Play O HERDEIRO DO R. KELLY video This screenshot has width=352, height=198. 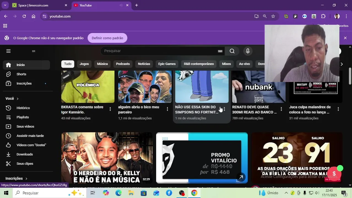coord(107,158)
